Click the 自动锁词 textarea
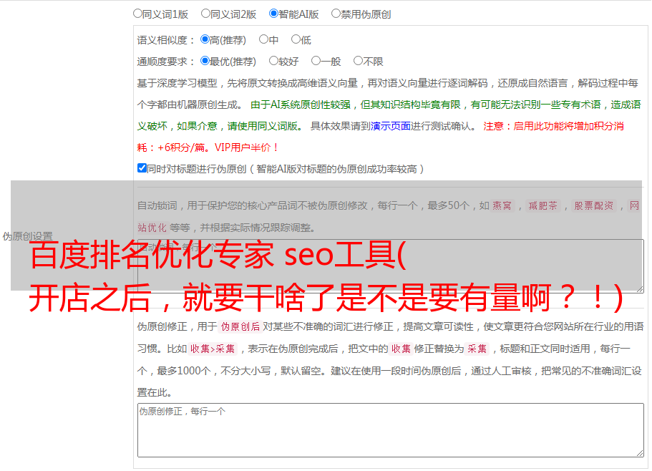The height and width of the screenshot is (471, 652). 391,266
